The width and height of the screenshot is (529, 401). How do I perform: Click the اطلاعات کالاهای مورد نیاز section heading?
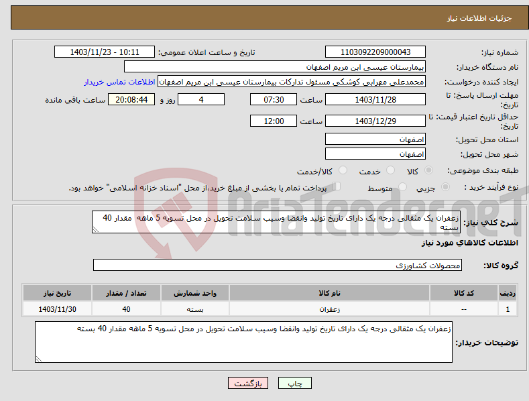click(469, 243)
